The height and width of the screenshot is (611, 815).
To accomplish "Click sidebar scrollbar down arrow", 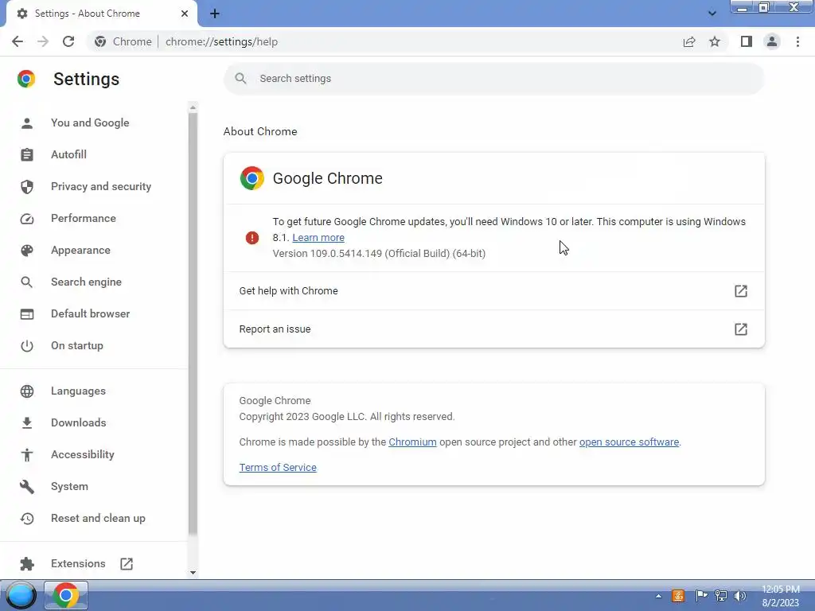I will (x=193, y=573).
